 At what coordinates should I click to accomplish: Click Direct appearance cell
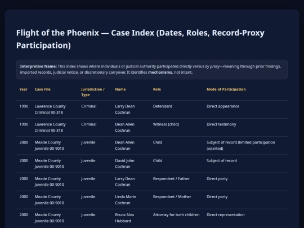tap(223, 106)
